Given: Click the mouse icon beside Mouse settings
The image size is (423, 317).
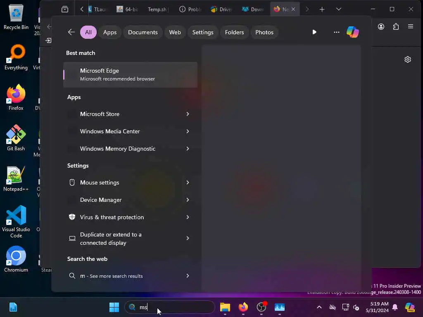Looking at the screenshot, I should (x=72, y=182).
